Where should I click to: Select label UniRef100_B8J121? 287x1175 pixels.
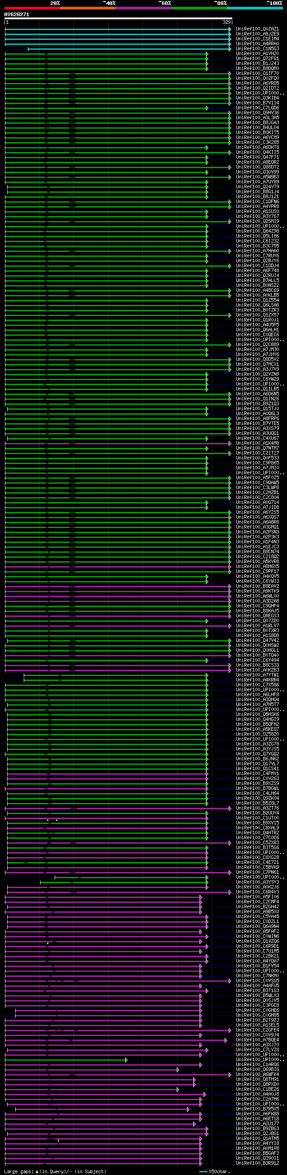click(x=257, y=197)
